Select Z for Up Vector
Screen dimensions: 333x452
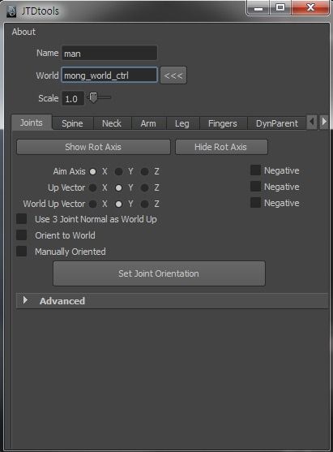[144, 188]
